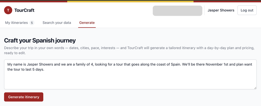Click the "Describe your trip in your own words" paragraph
Screen dimensions: 261x106
(129, 50)
